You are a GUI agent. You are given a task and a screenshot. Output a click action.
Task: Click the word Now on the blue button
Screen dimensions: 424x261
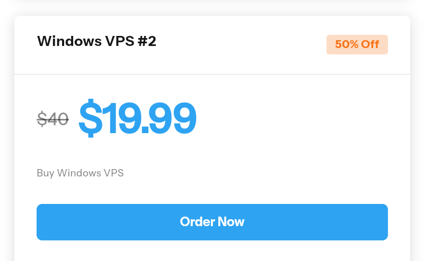pos(231,221)
